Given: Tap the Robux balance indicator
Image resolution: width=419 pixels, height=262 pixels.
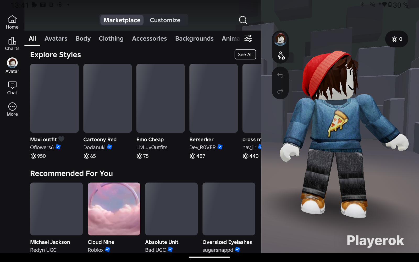Looking at the screenshot, I should pos(397,39).
